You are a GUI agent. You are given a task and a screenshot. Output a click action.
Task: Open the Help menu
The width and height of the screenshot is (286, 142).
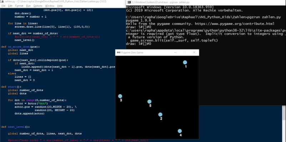(x=60, y=6)
